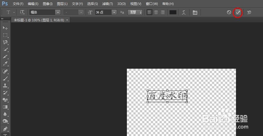Cancel current text edits
Image resolution: width=263 pixels, height=136 pixels.
point(229,12)
